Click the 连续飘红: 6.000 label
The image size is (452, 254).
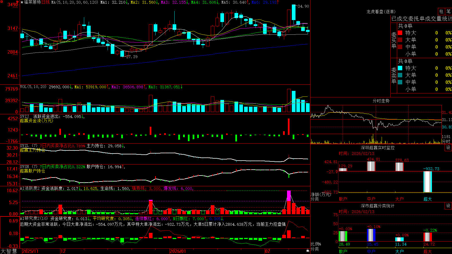[x=153, y=219]
